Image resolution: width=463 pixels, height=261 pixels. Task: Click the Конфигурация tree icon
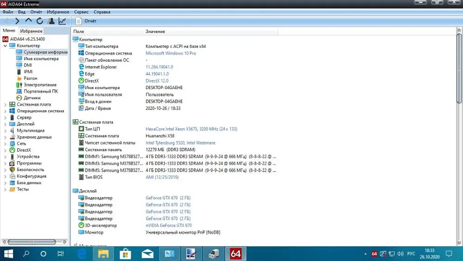click(12, 176)
